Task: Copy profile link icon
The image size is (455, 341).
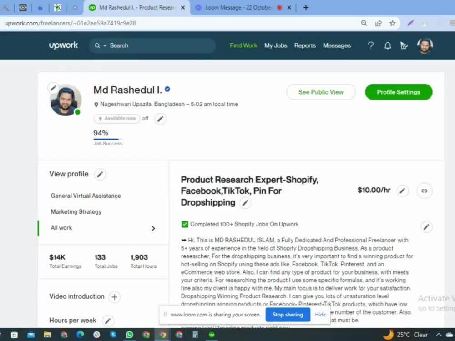Action: 424,191
